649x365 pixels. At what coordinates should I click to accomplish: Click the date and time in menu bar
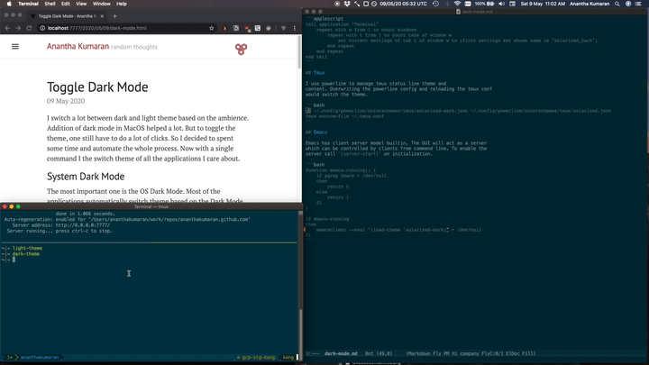point(543,4)
